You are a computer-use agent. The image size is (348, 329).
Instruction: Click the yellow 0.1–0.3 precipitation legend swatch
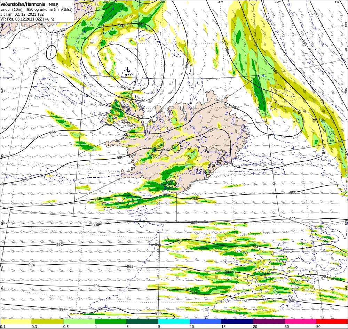[x=16, y=321]
